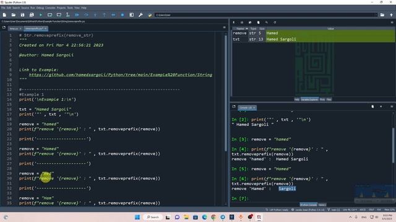Run file with green play button
The height and width of the screenshot is (222, 396).
pyautogui.click(x=41, y=15)
